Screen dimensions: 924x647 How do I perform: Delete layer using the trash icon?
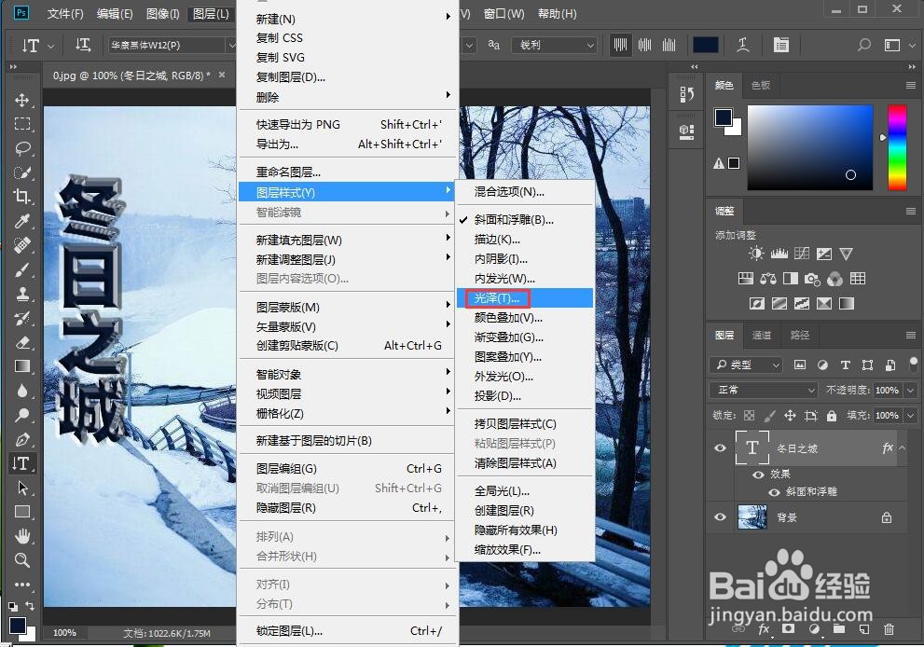(889, 630)
